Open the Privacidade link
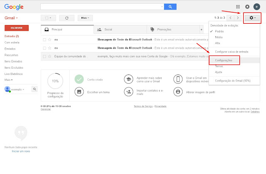The image size is (266, 174). 160,106
